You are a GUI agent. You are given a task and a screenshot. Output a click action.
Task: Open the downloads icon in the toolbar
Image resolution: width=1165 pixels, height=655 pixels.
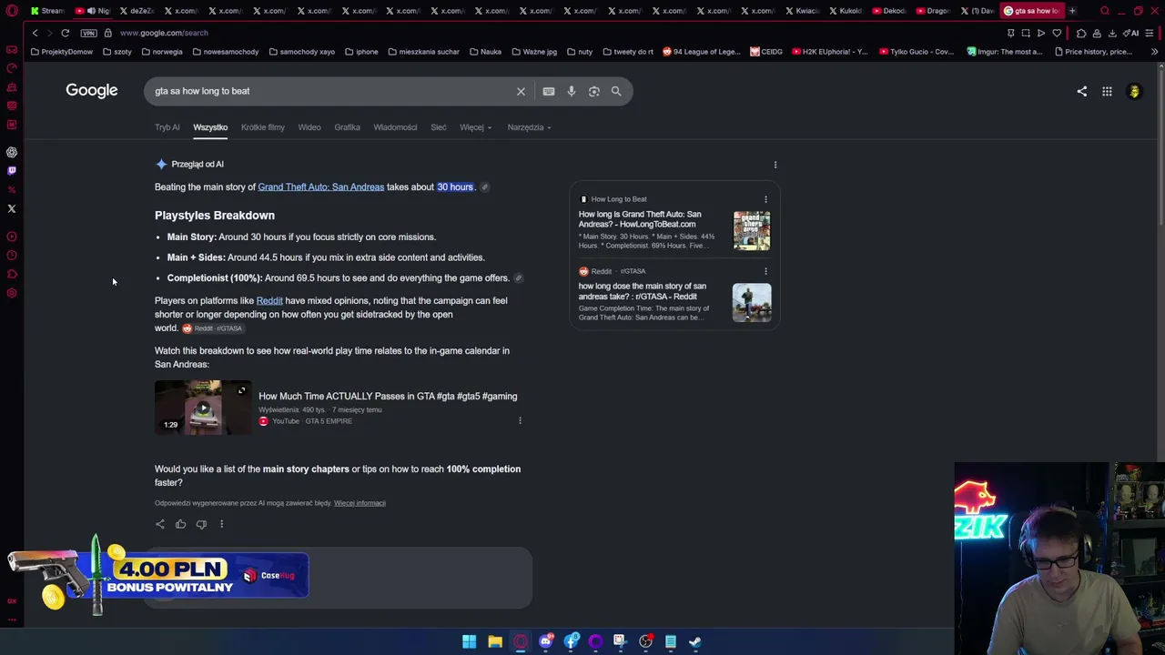point(1112,33)
